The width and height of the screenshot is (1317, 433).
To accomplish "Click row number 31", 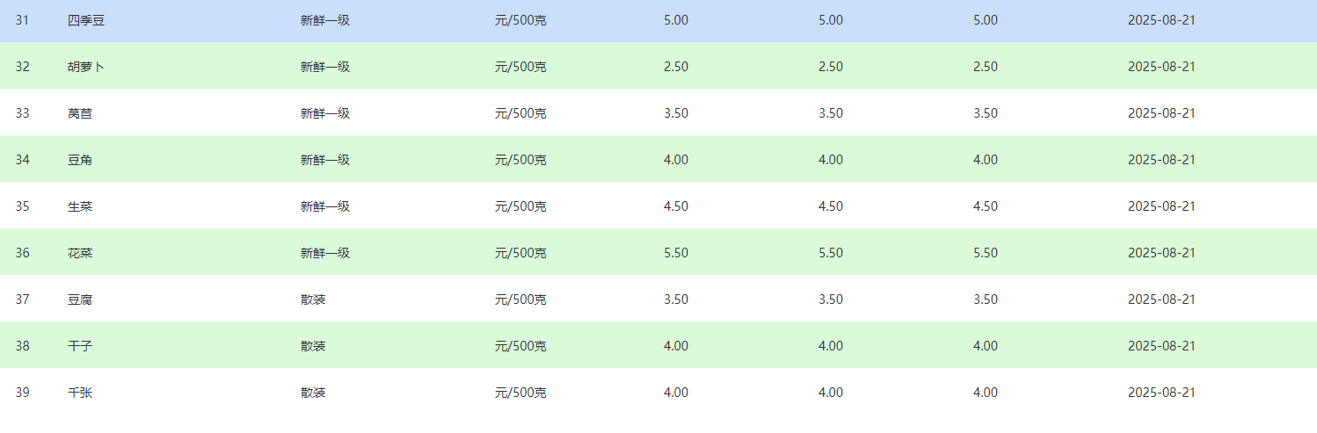I will pos(23,20).
